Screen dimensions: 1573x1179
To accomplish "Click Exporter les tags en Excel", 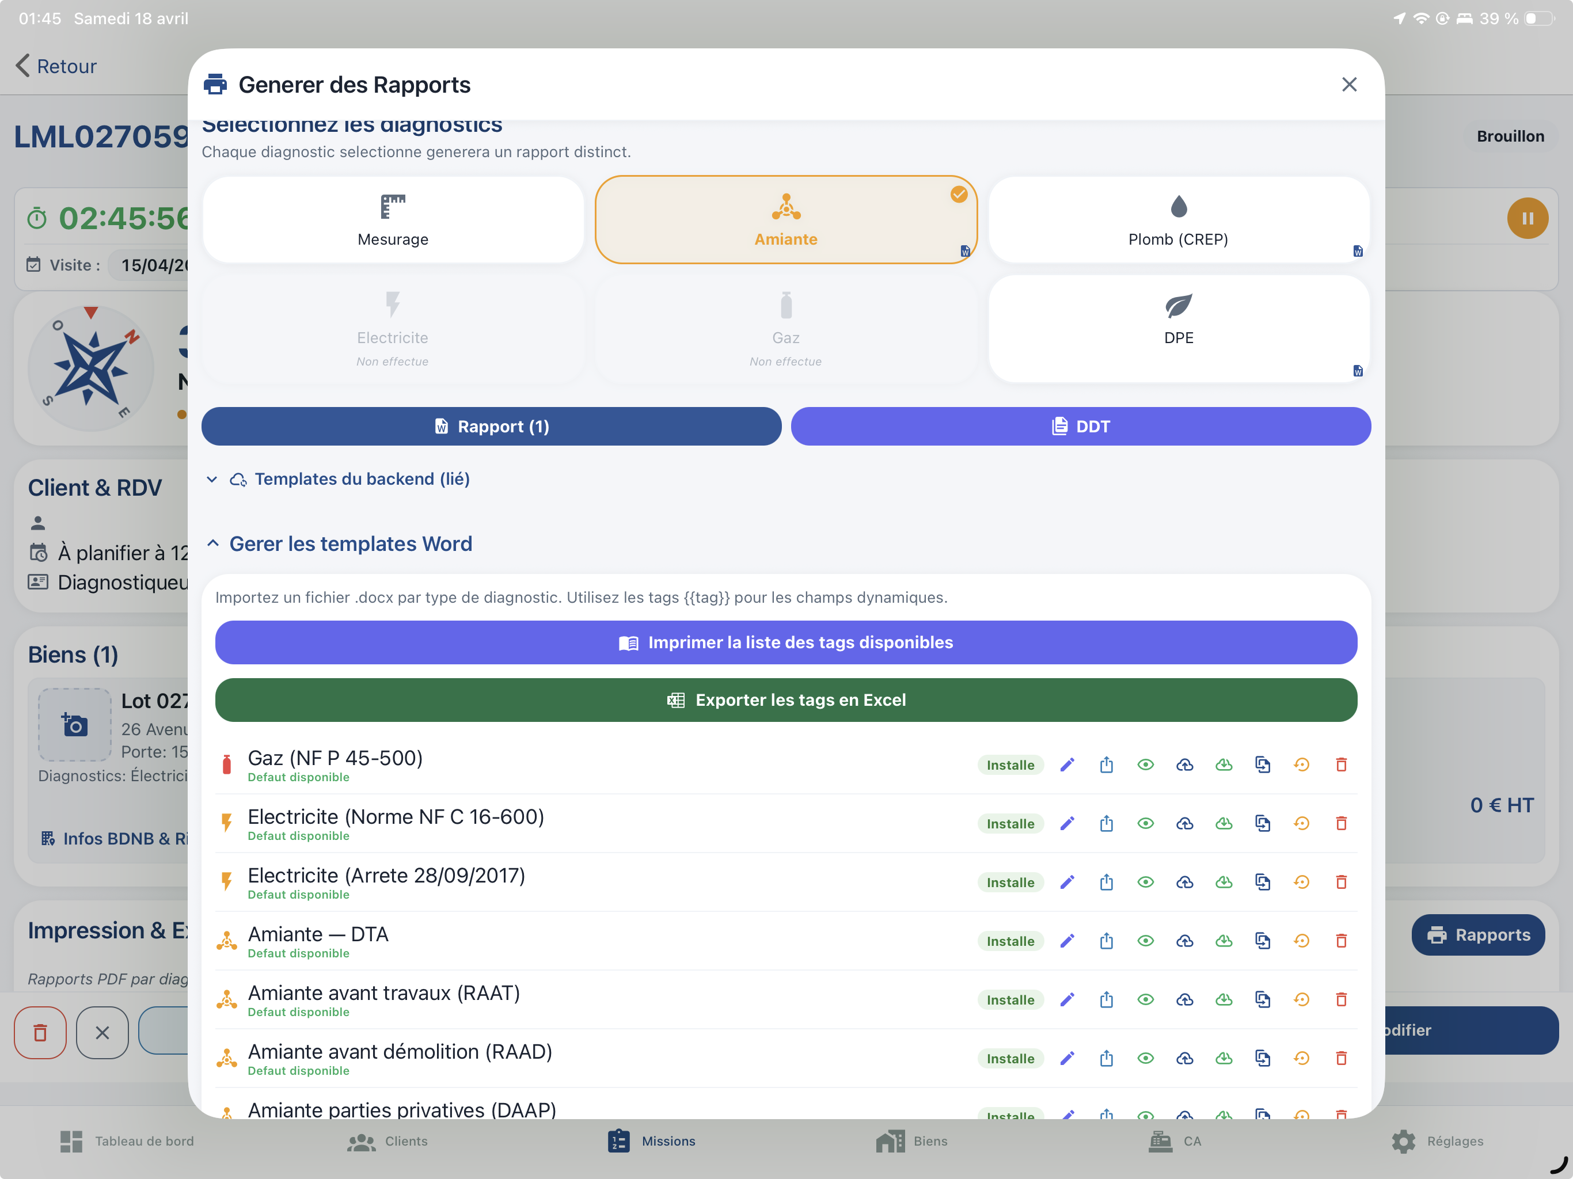I will (786, 701).
